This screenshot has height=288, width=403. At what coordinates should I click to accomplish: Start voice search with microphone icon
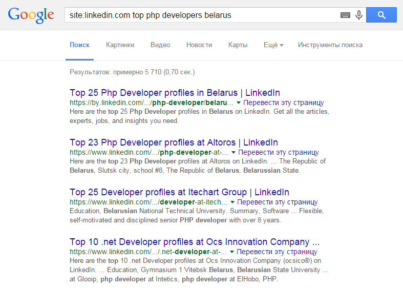pos(358,15)
